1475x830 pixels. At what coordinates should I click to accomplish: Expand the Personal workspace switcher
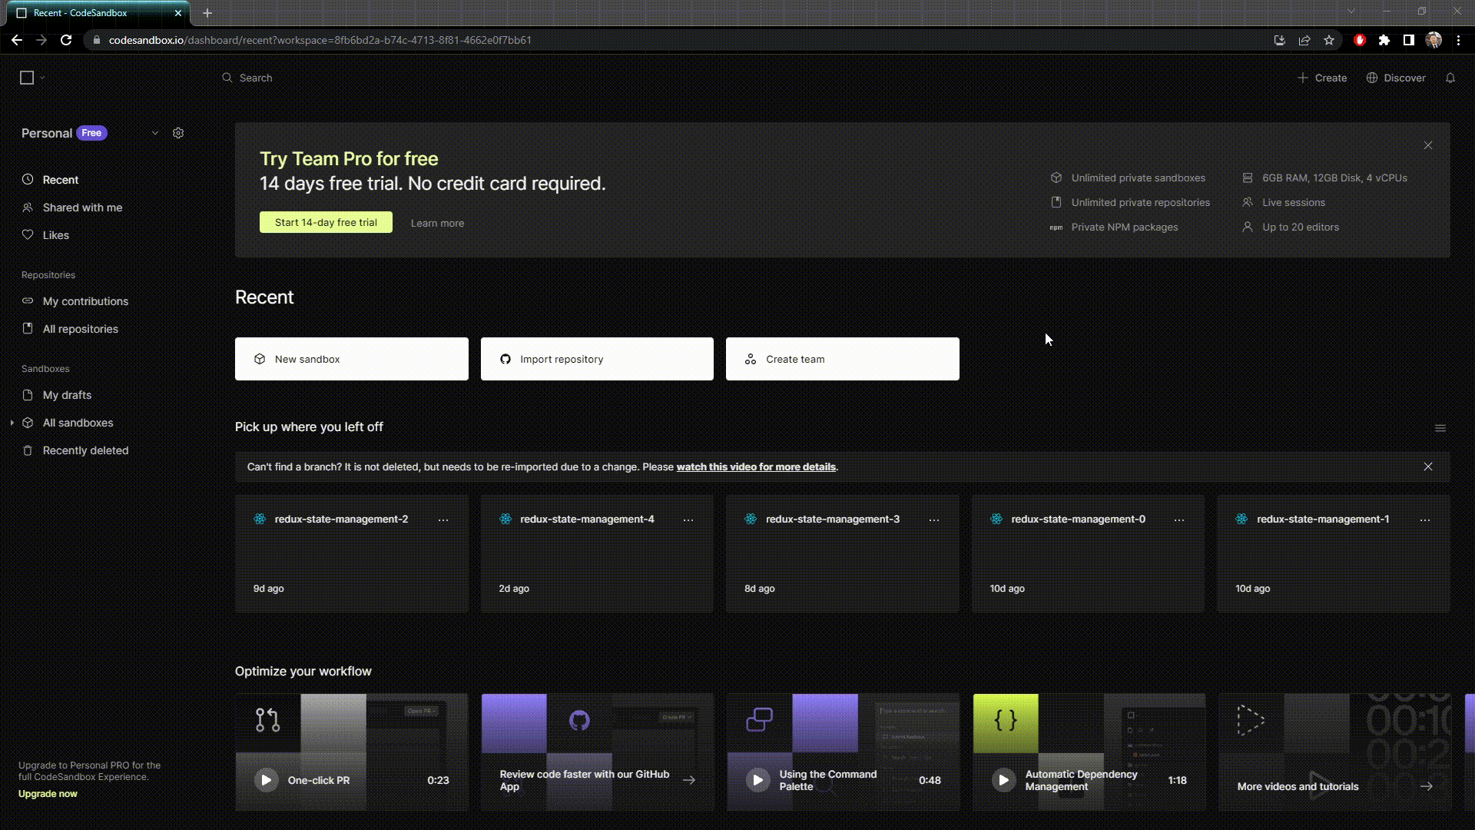coord(155,133)
